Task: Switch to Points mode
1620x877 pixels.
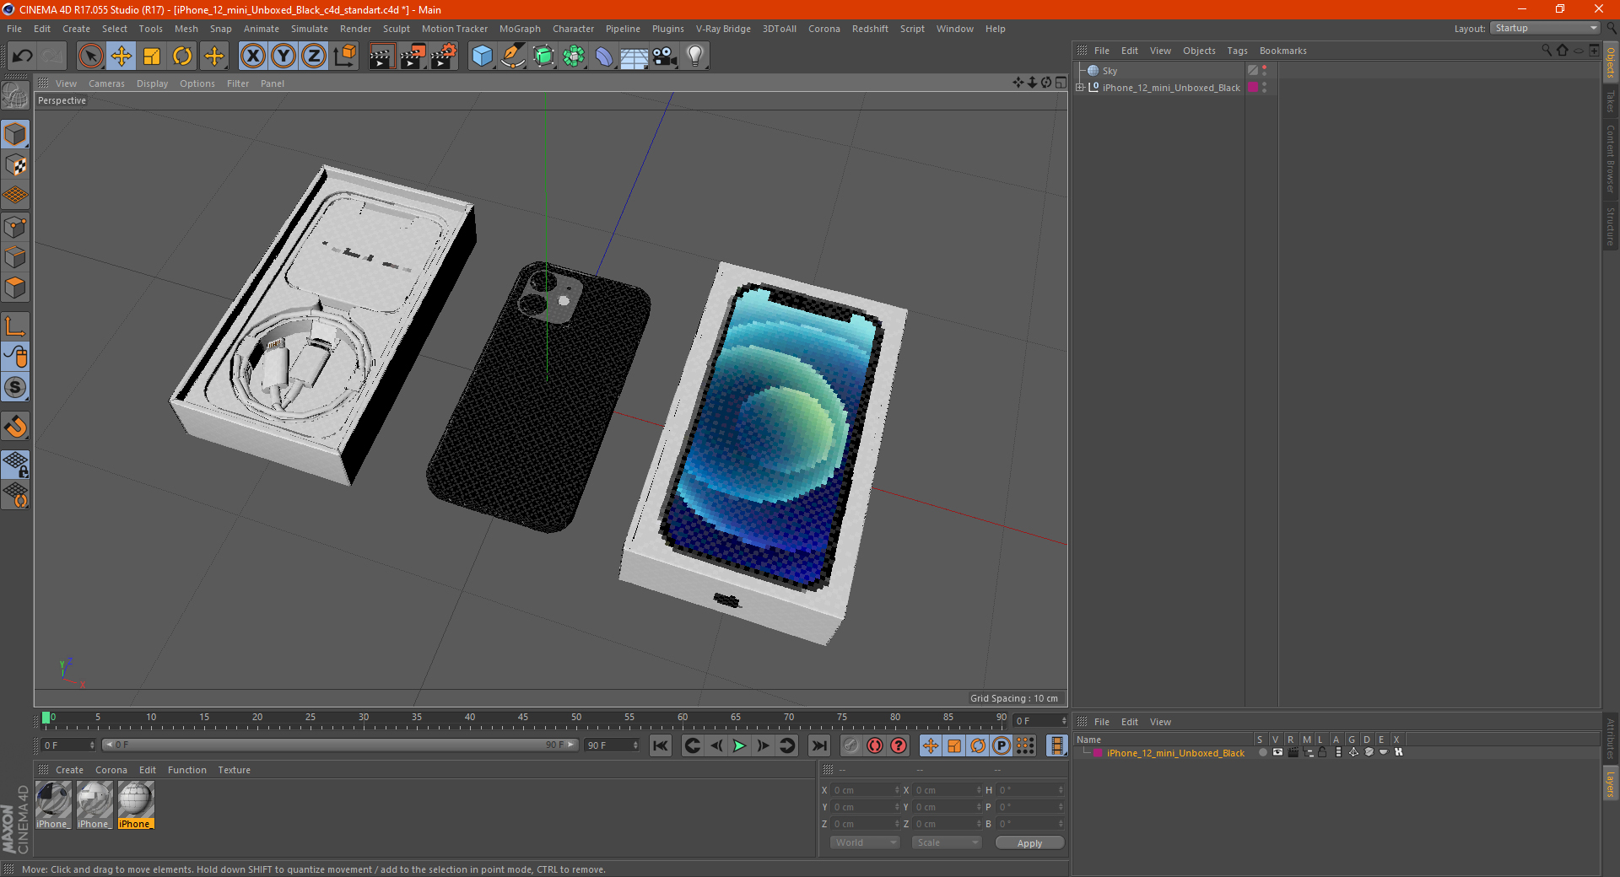Action: (15, 227)
